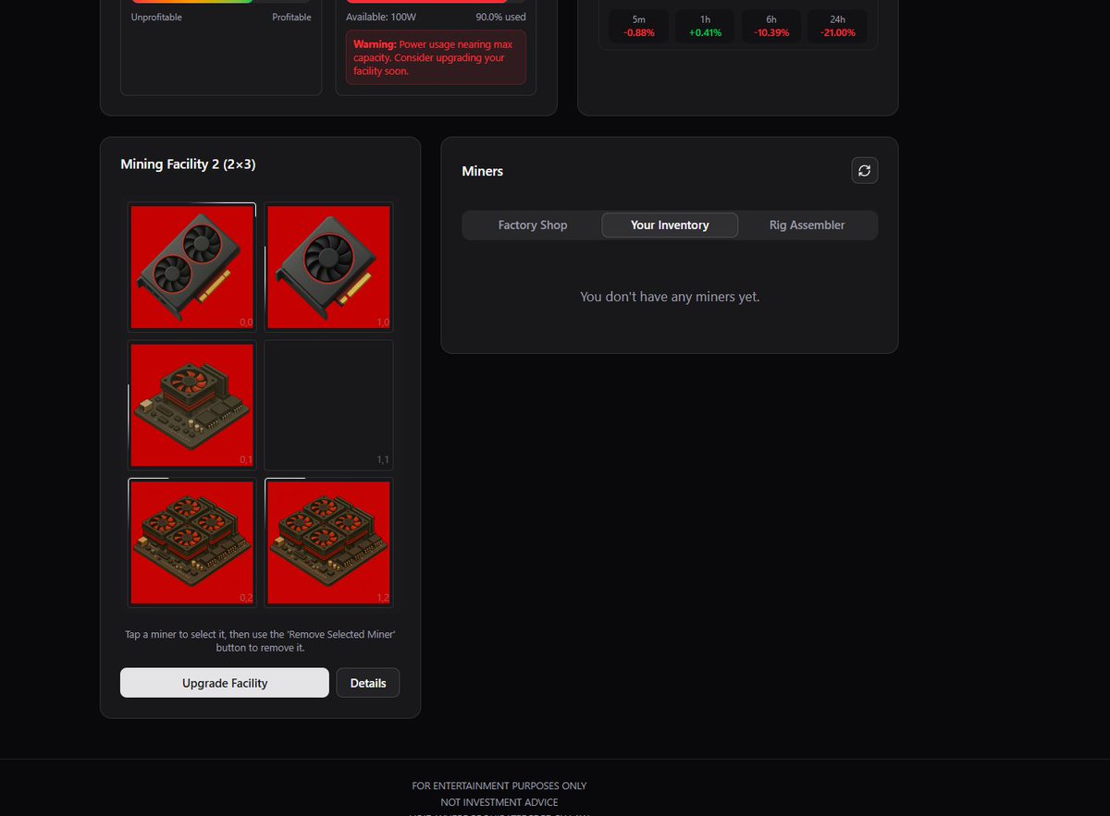
Task: Click 'FOR ENTERTAINMENT PURPOSES ONLY' footer text
Action: click(499, 786)
